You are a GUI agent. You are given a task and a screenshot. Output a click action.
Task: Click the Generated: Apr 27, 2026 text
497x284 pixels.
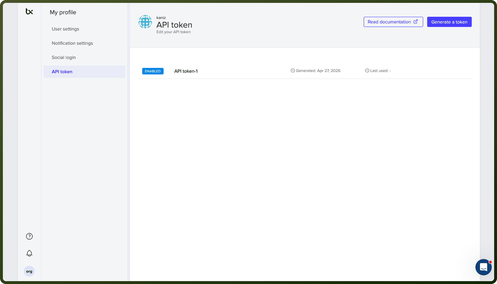tap(318, 70)
